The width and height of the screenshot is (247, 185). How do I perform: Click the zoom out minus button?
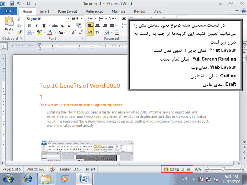(x=206, y=169)
